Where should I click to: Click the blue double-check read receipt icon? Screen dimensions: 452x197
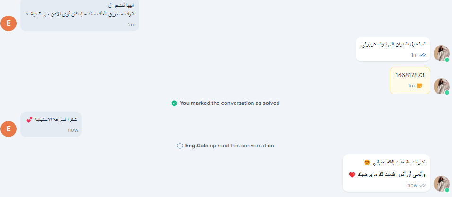coord(423,55)
